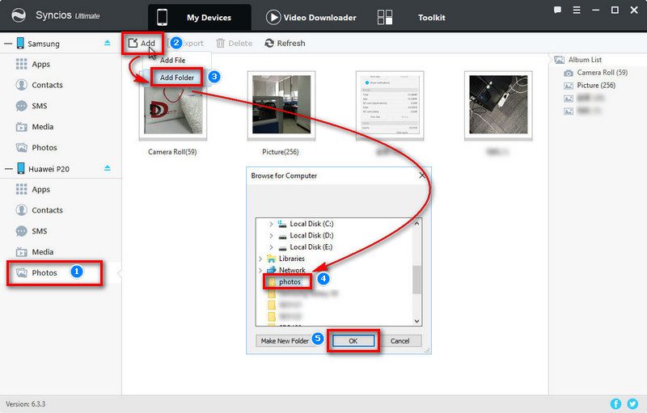Expand Local Disk (C:) node

[x=271, y=224]
